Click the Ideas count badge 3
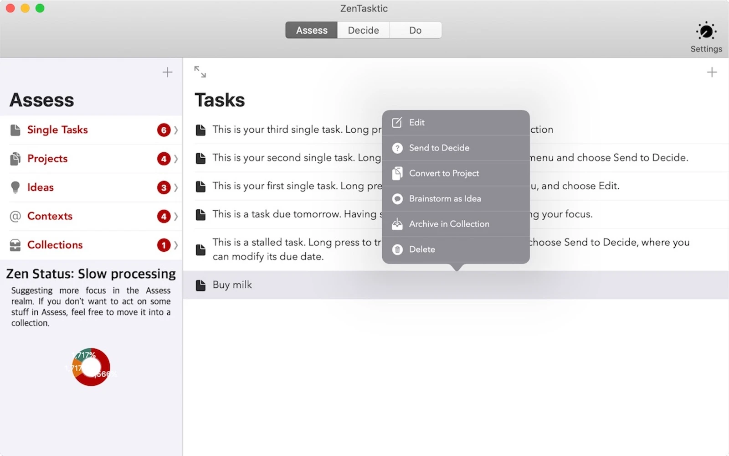729x456 pixels. coord(164,187)
